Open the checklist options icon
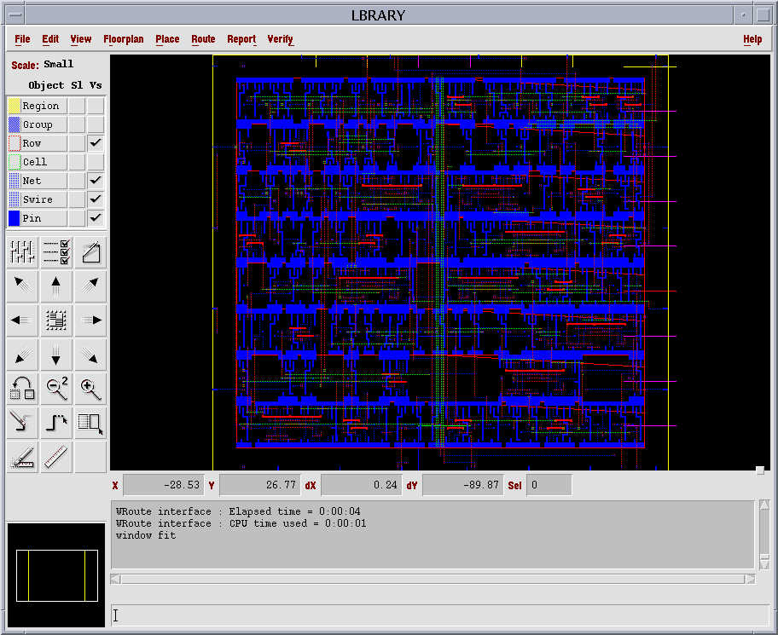Screen dimensions: 778x635 coord(56,251)
